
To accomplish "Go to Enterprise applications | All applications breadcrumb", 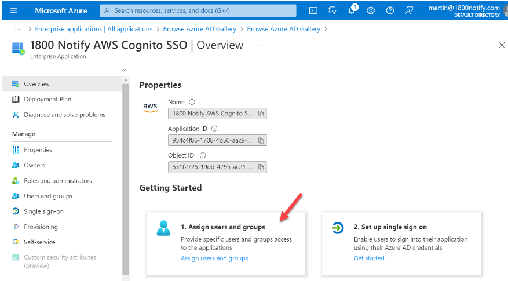I will pos(94,29).
